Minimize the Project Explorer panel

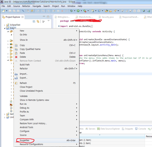pyautogui.click(x=44, y=16)
